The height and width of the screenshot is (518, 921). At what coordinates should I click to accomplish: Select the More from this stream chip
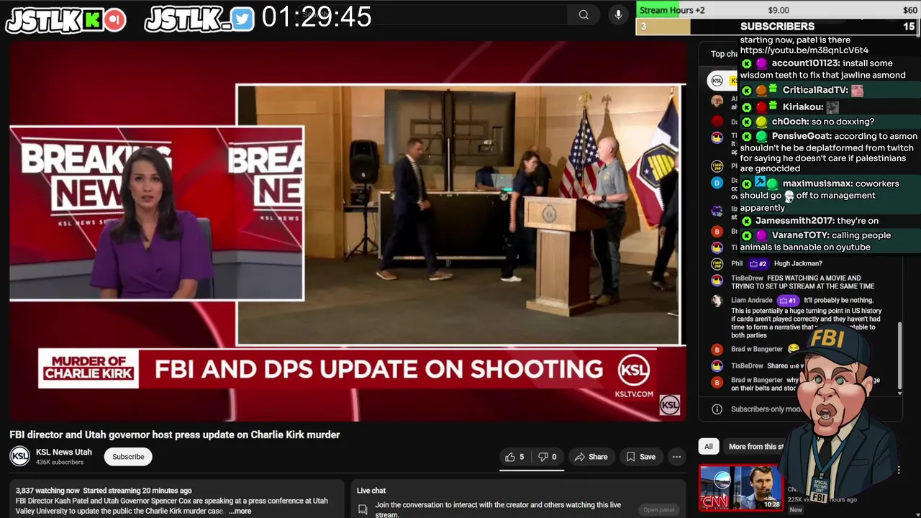click(x=757, y=447)
